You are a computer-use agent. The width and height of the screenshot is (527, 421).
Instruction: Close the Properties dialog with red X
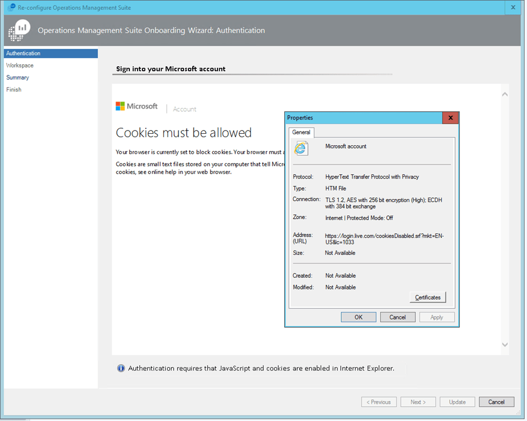[450, 118]
